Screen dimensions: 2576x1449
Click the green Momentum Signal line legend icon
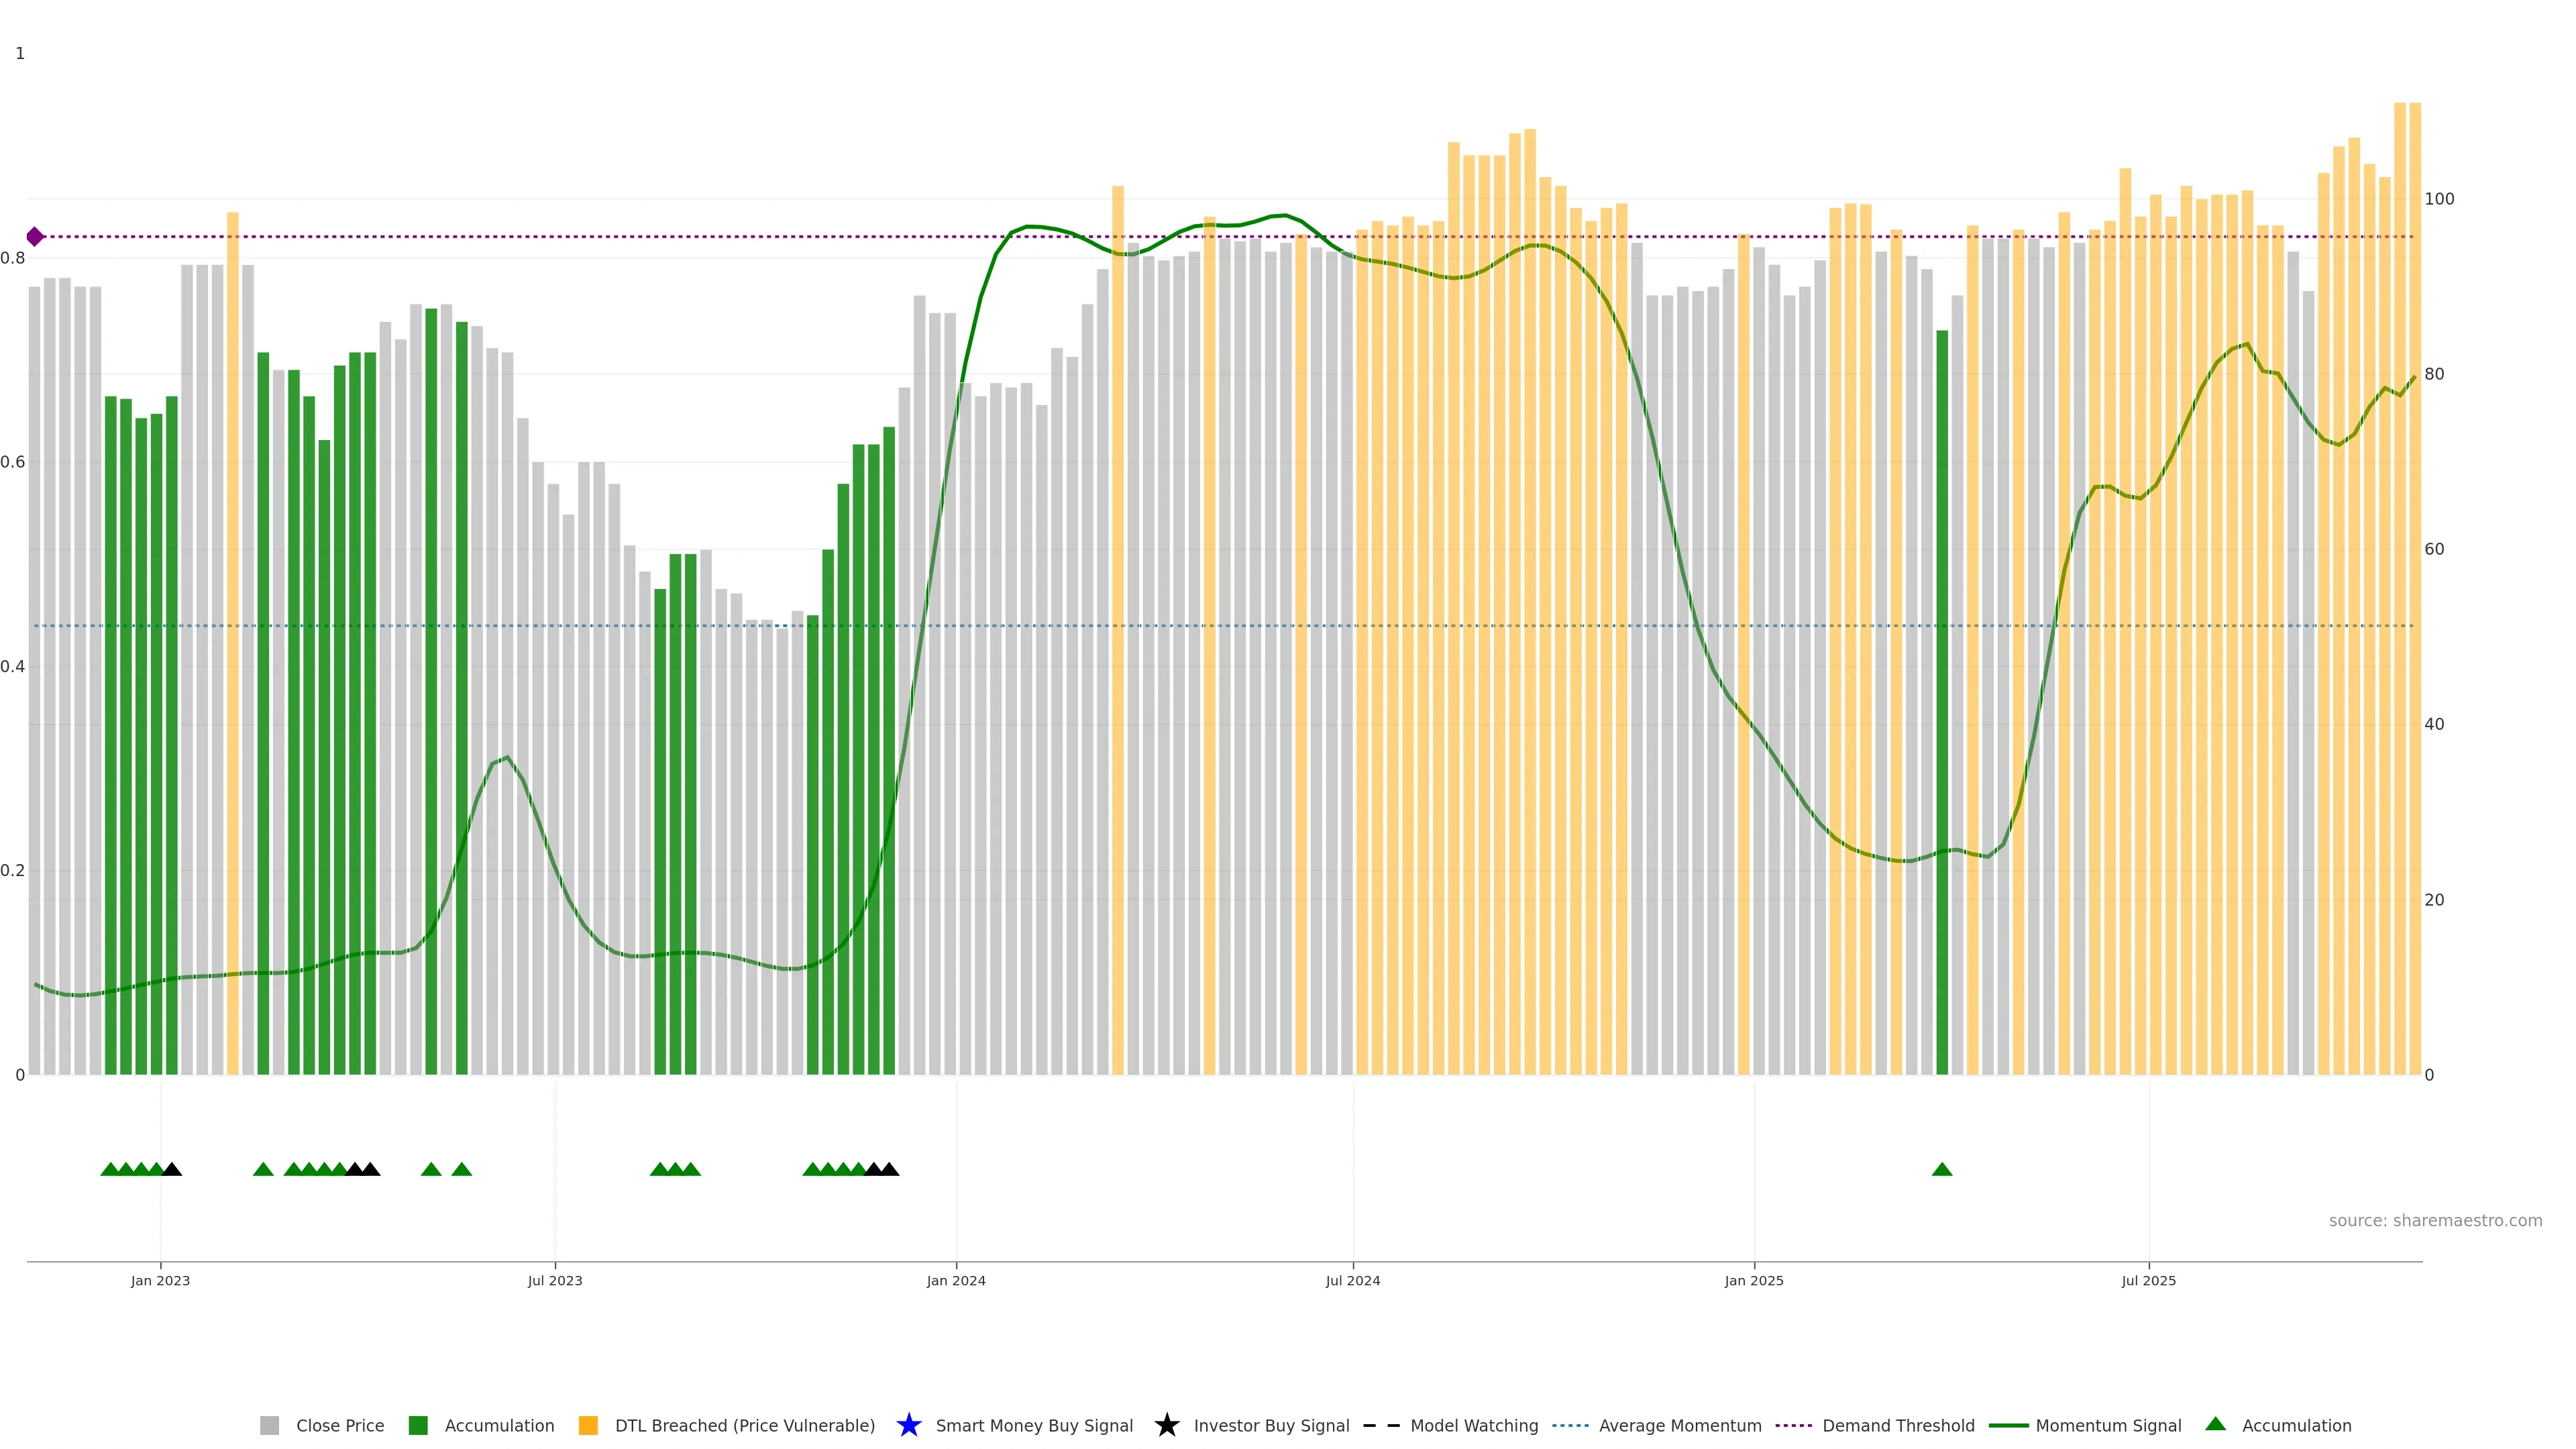[2008, 1425]
